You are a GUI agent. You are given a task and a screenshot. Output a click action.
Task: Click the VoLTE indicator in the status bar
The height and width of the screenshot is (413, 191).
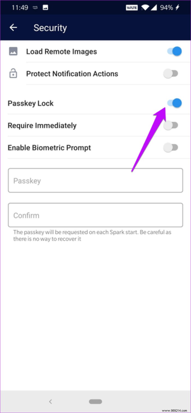(x=132, y=7)
